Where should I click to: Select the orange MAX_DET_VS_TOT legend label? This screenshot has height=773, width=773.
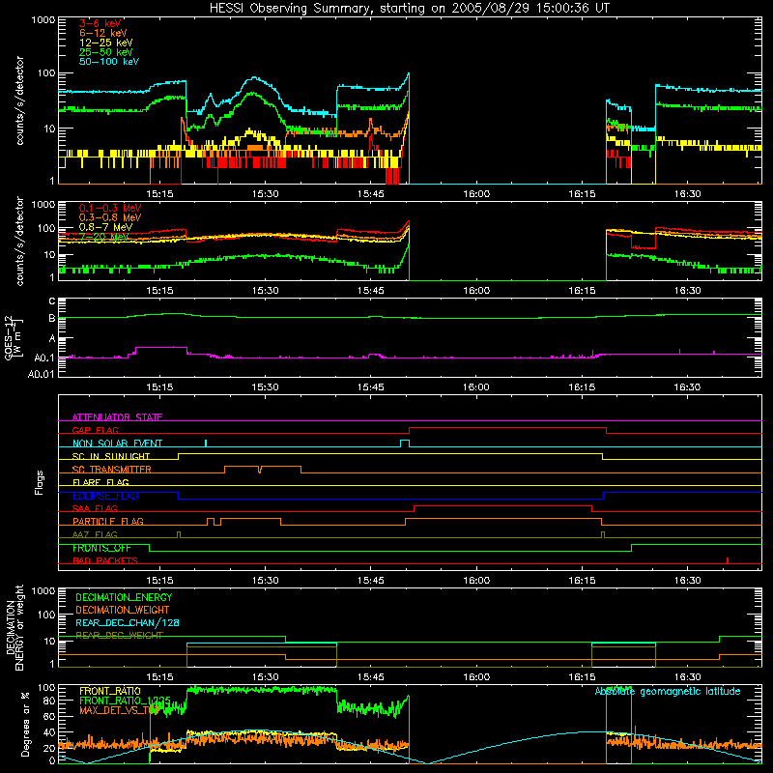tap(119, 710)
